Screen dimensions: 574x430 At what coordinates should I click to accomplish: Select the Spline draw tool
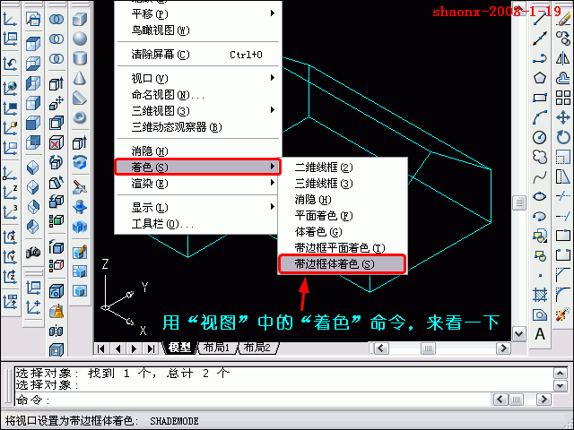tap(540, 177)
